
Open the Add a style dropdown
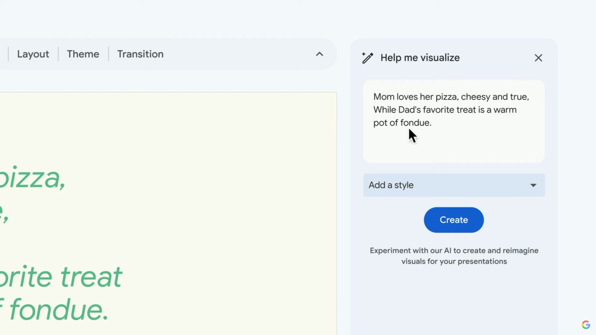(454, 185)
